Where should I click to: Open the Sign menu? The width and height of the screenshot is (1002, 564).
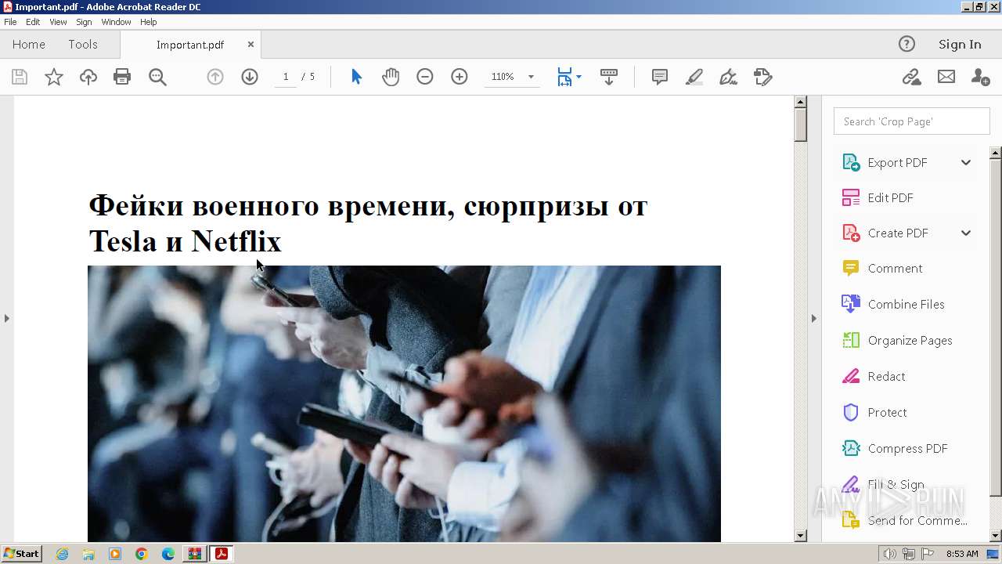(x=84, y=22)
